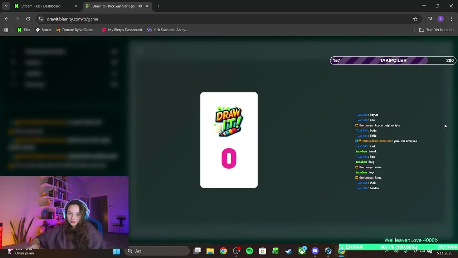Open the My Blerps Dashboard bookmark
The image size is (458, 258).
tap(122, 30)
